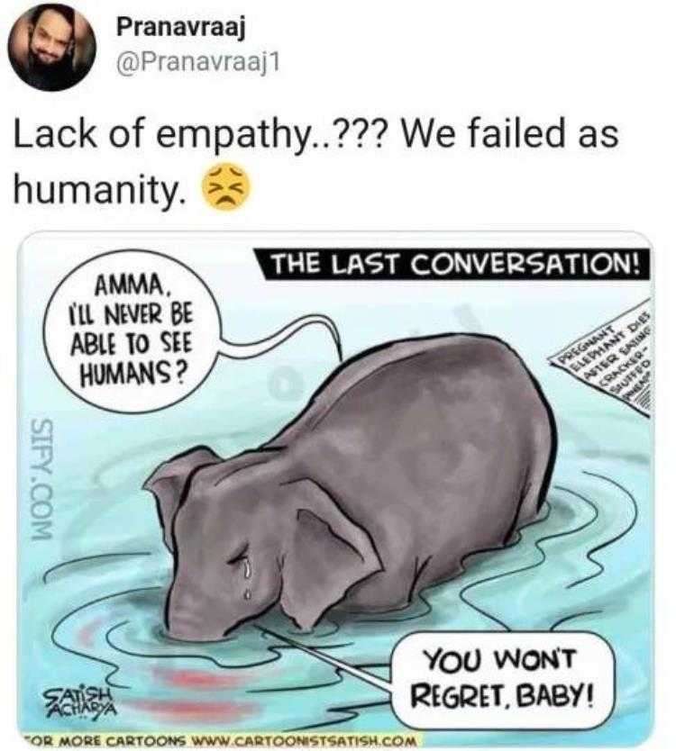
Task: Click the tear on the elephant's face
Action: [x=247, y=570]
